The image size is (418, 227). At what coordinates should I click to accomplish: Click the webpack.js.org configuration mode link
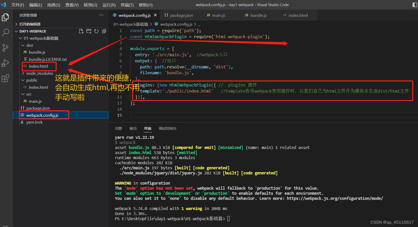tap(335, 198)
